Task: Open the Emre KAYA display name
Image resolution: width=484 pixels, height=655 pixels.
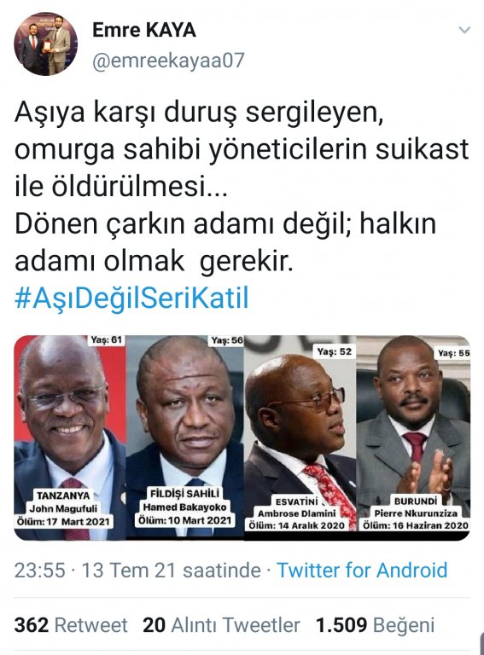Action: (143, 30)
